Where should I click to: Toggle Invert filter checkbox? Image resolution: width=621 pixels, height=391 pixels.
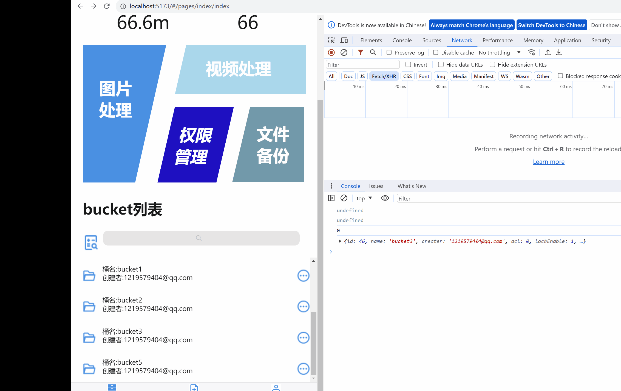tap(408, 64)
